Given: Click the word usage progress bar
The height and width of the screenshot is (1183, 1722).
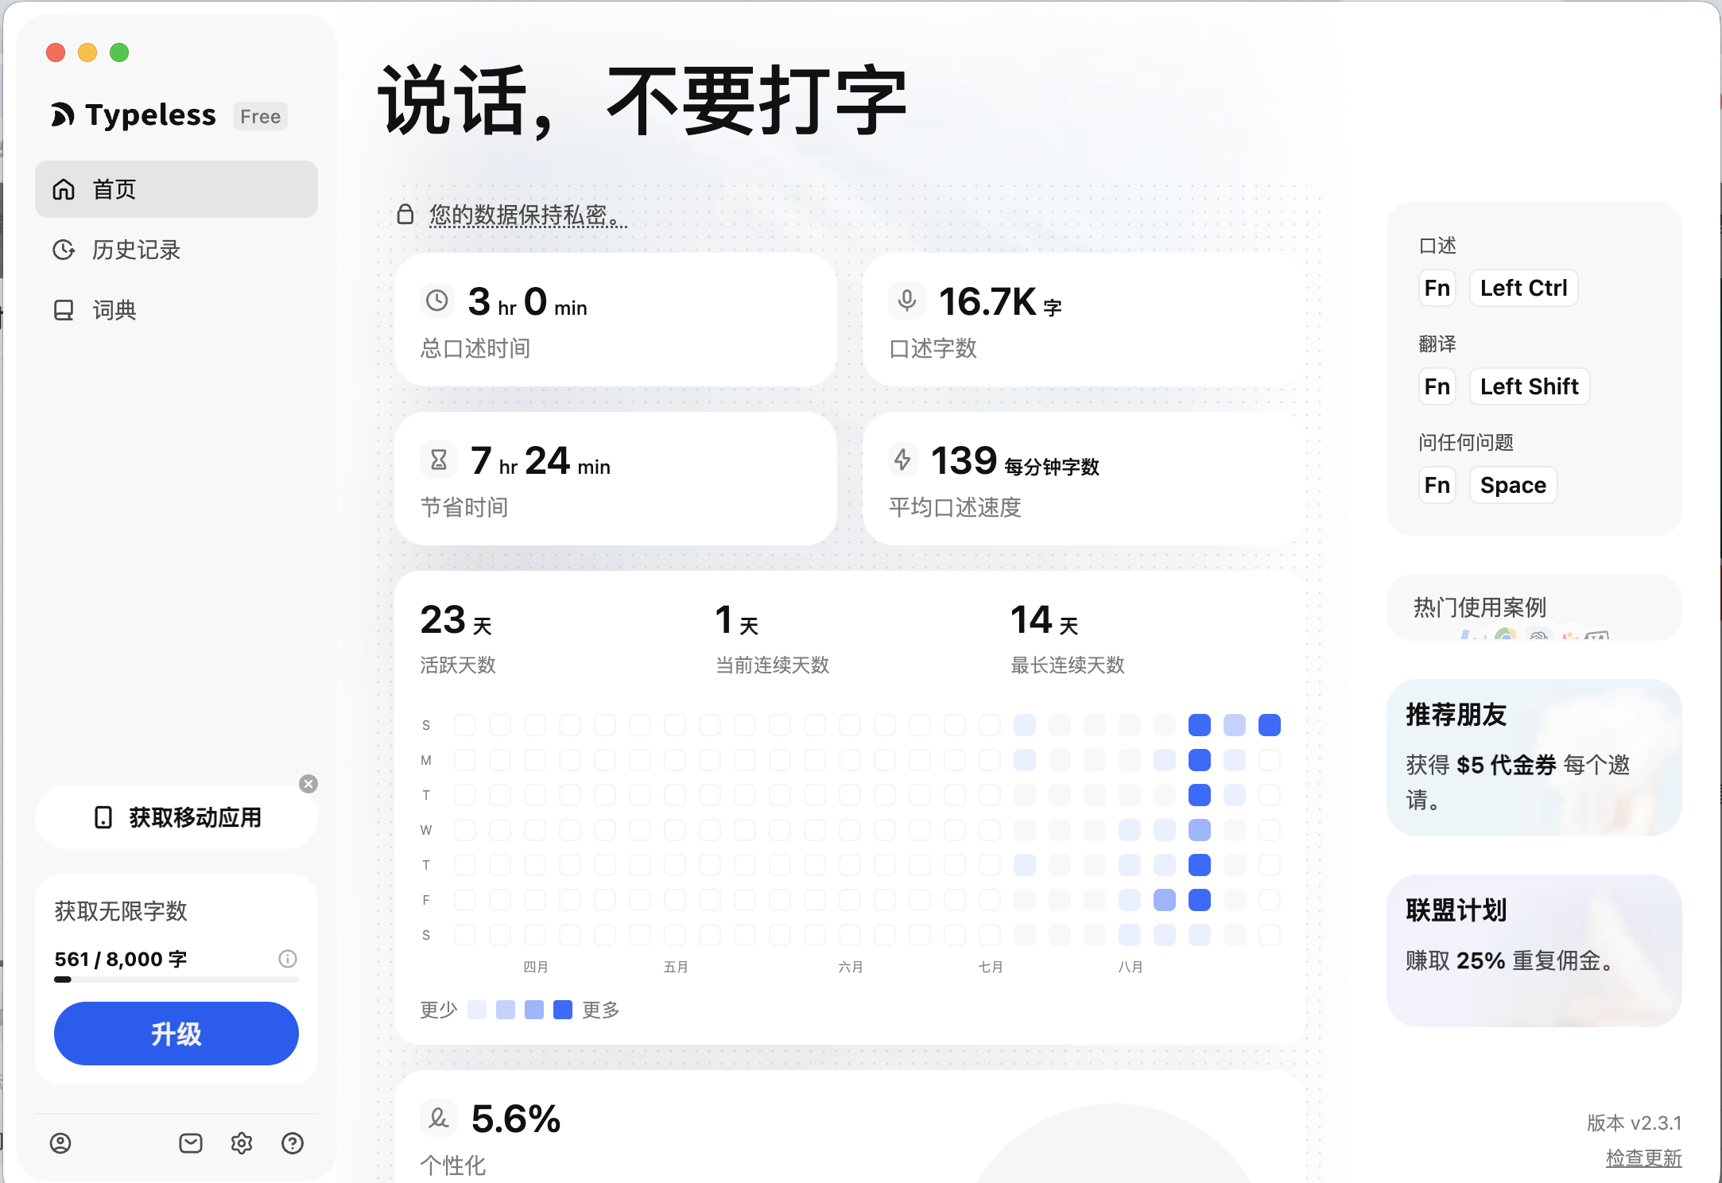Looking at the screenshot, I should pos(176,979).
